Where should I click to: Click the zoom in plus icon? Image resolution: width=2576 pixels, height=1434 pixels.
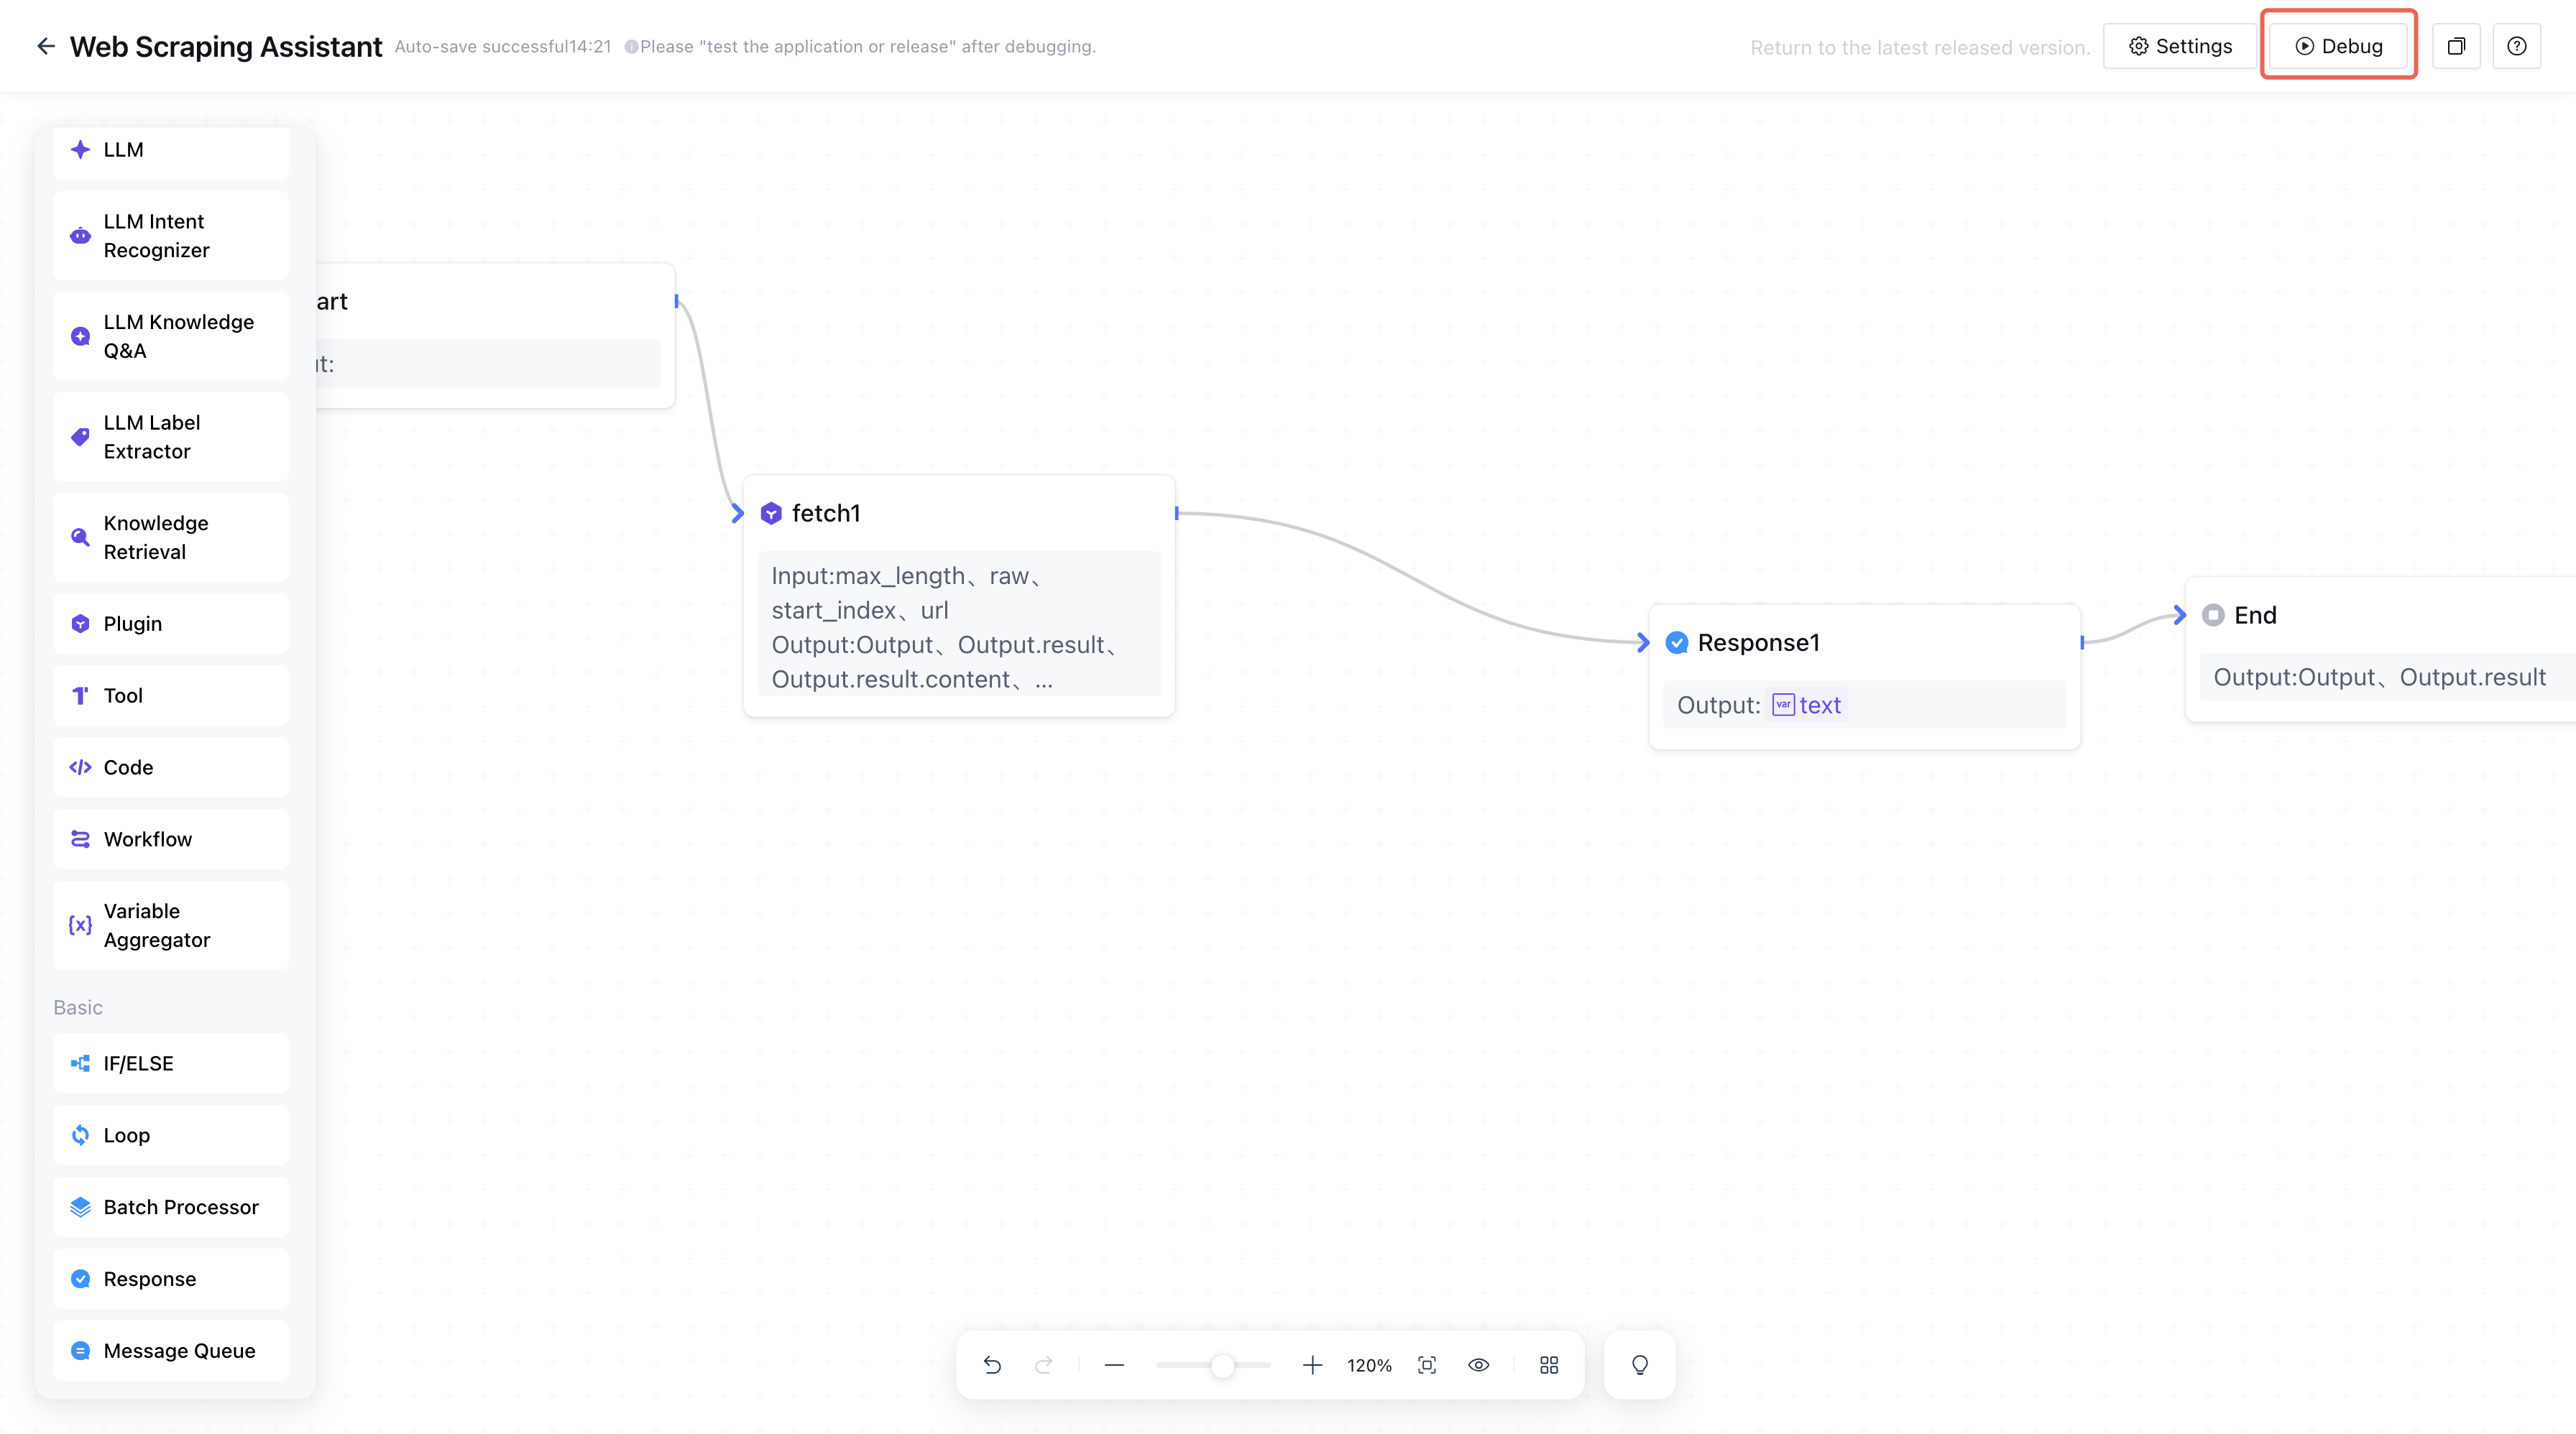(1312, 1365)
